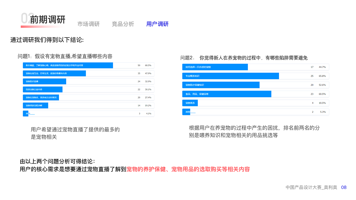356x200 pixels.
Task: Click the 食品、用品、保健品等 bar
Action: coord(227,94)
